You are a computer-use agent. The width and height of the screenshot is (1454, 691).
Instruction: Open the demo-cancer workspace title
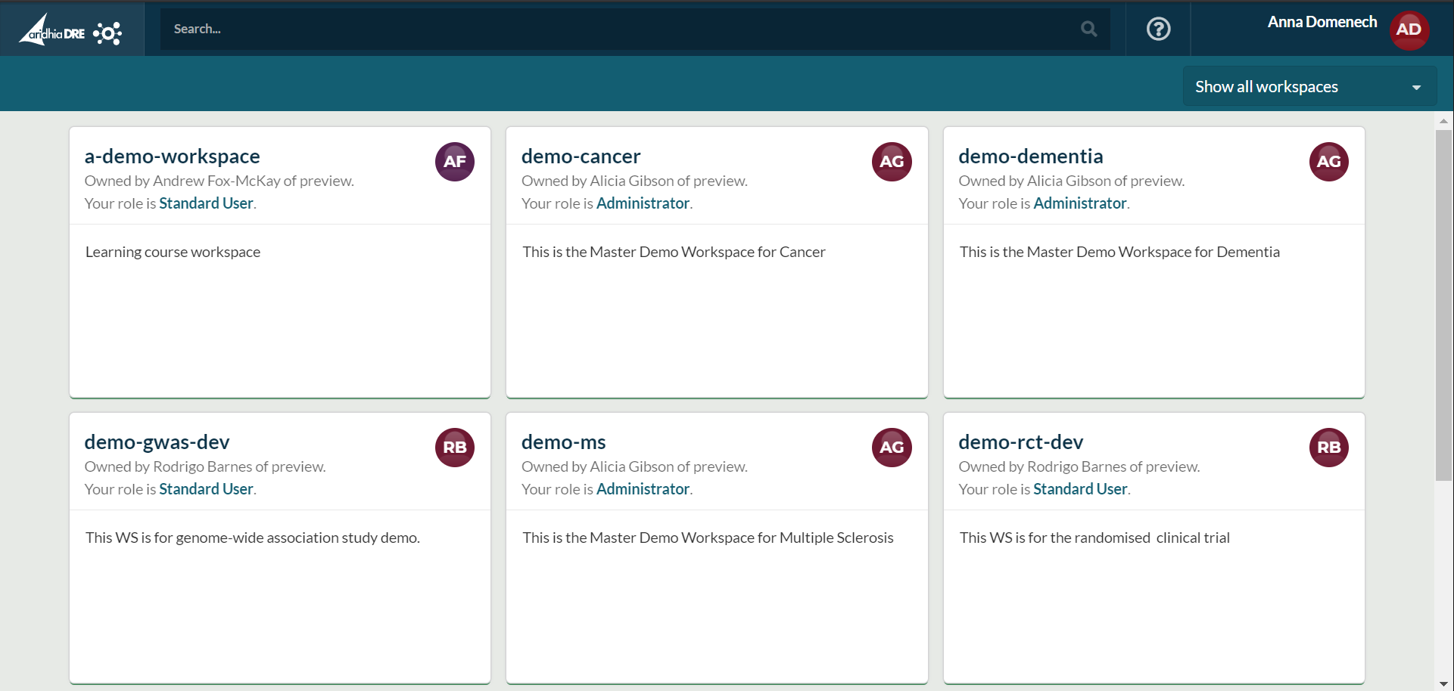point(581,156)
